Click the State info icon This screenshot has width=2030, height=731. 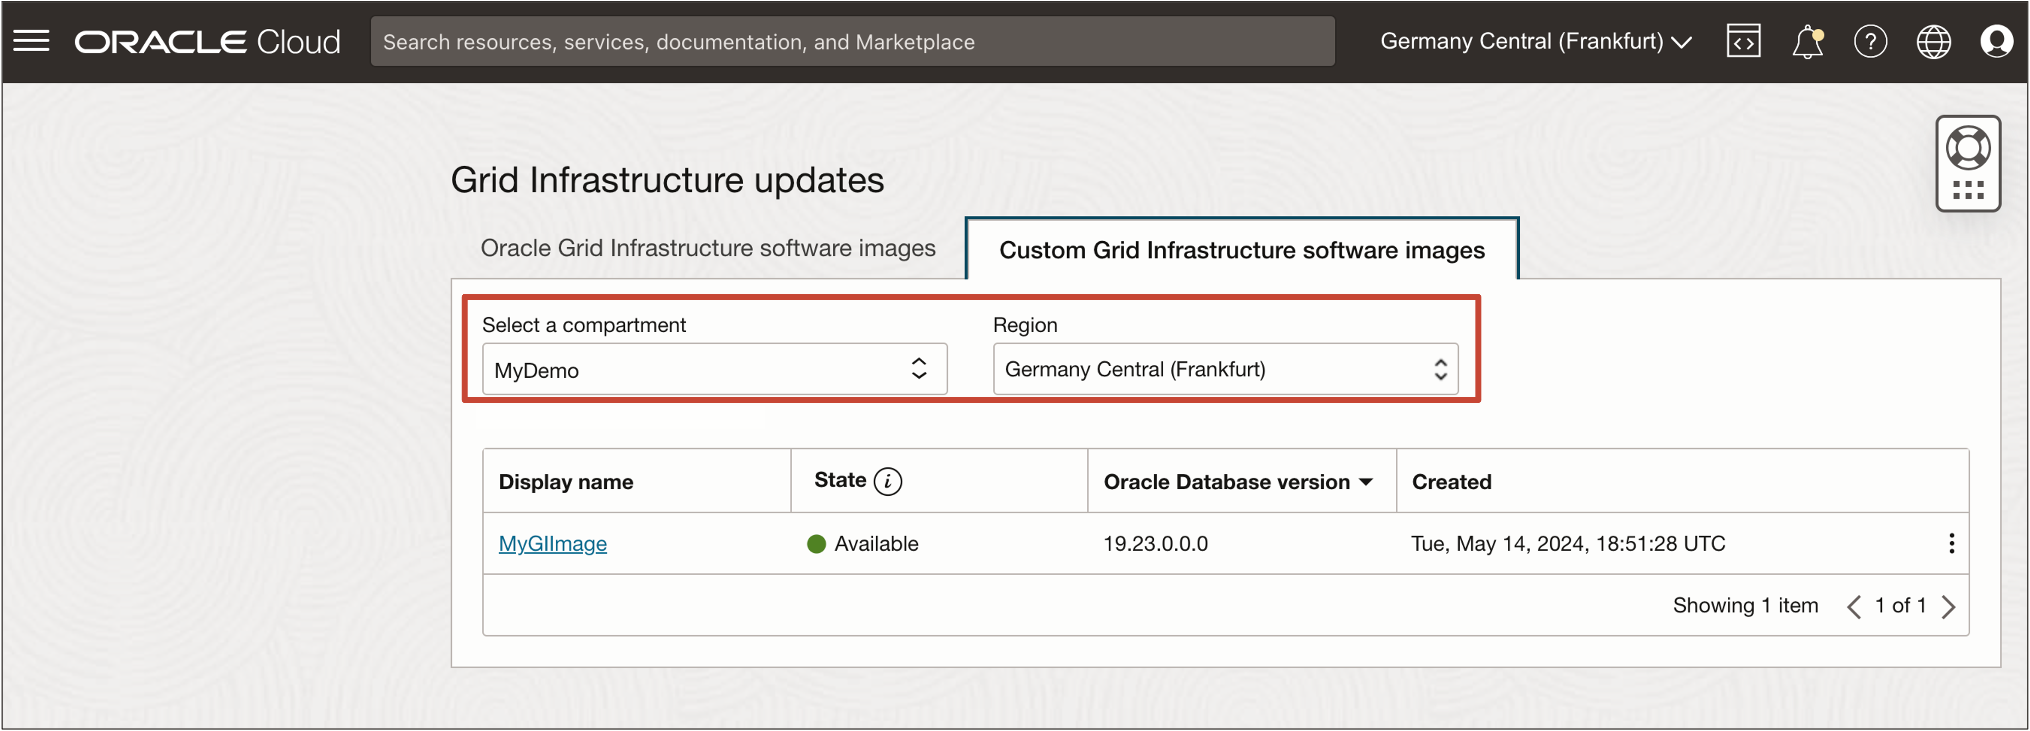tap(887, 481)
